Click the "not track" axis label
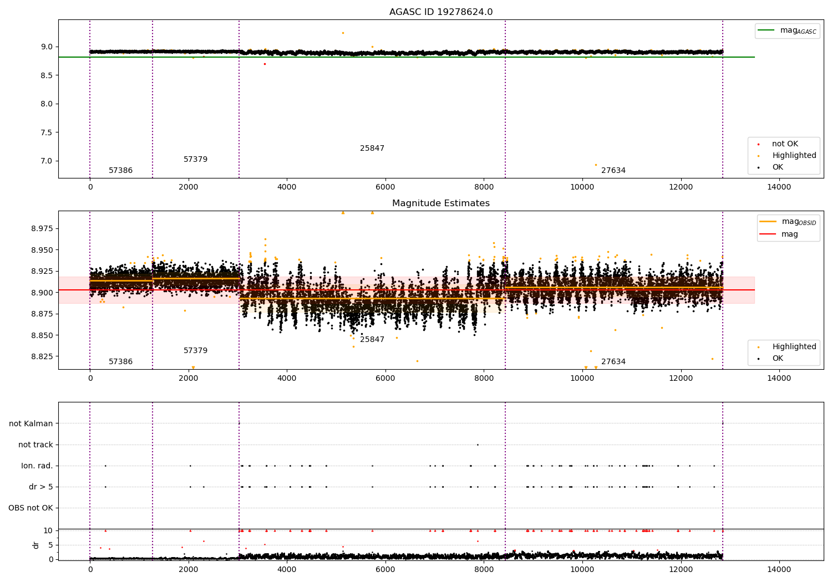The height and width of the screenshot is (582, 832). pyautogui.click(x=35, y=445)
